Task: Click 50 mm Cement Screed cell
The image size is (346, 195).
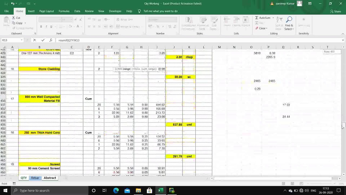Action: point(39,168)
